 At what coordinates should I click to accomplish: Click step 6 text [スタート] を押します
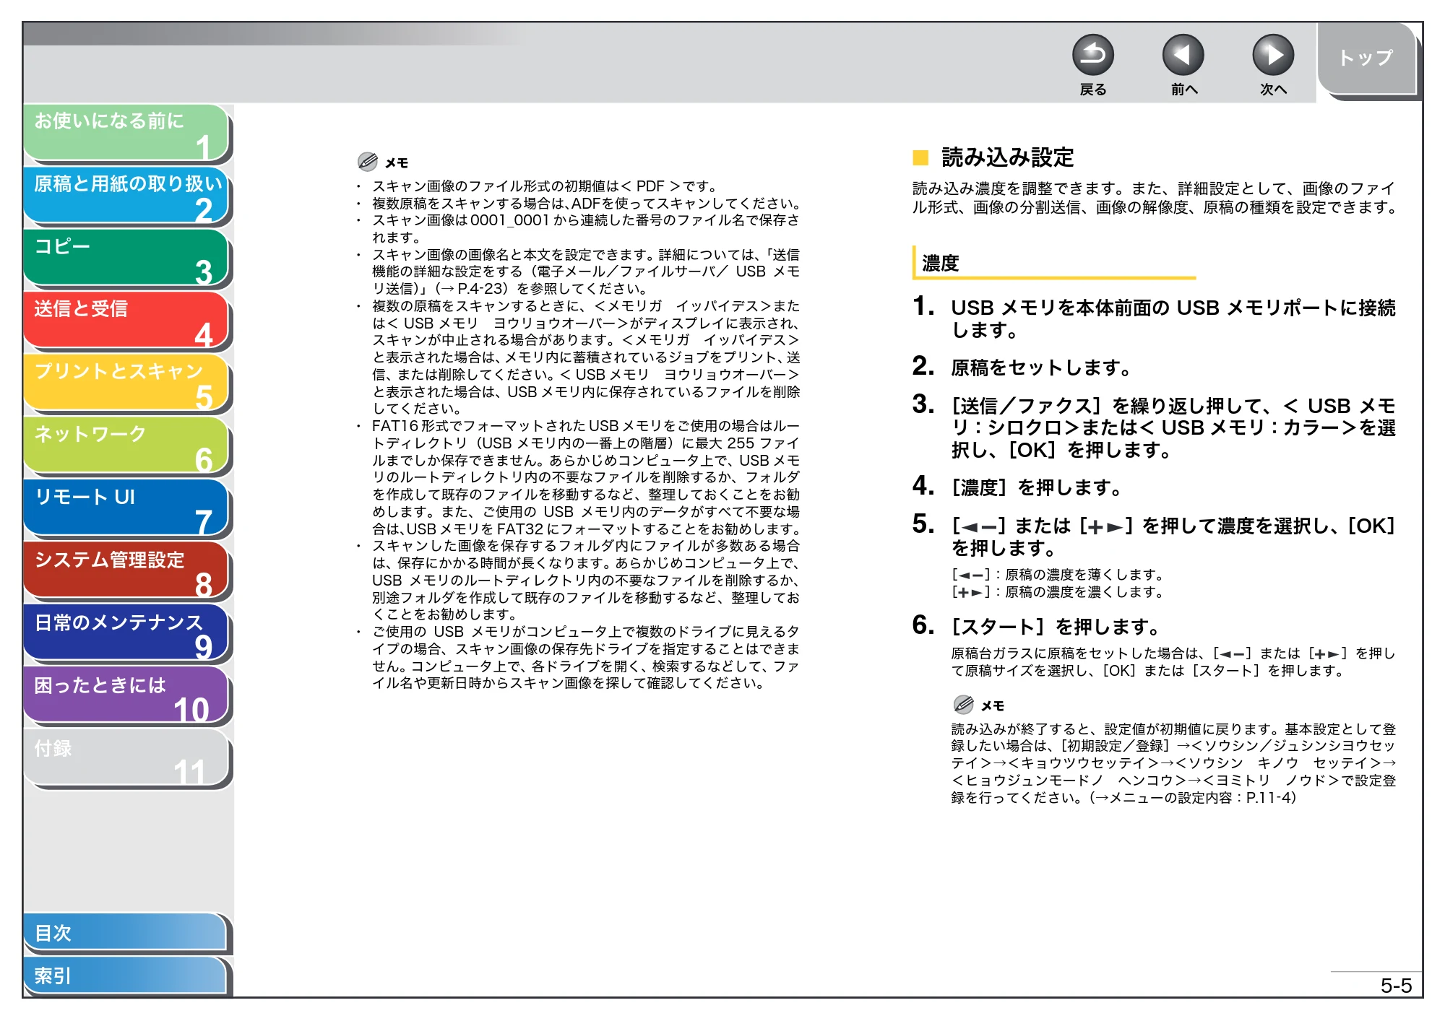1055,626
